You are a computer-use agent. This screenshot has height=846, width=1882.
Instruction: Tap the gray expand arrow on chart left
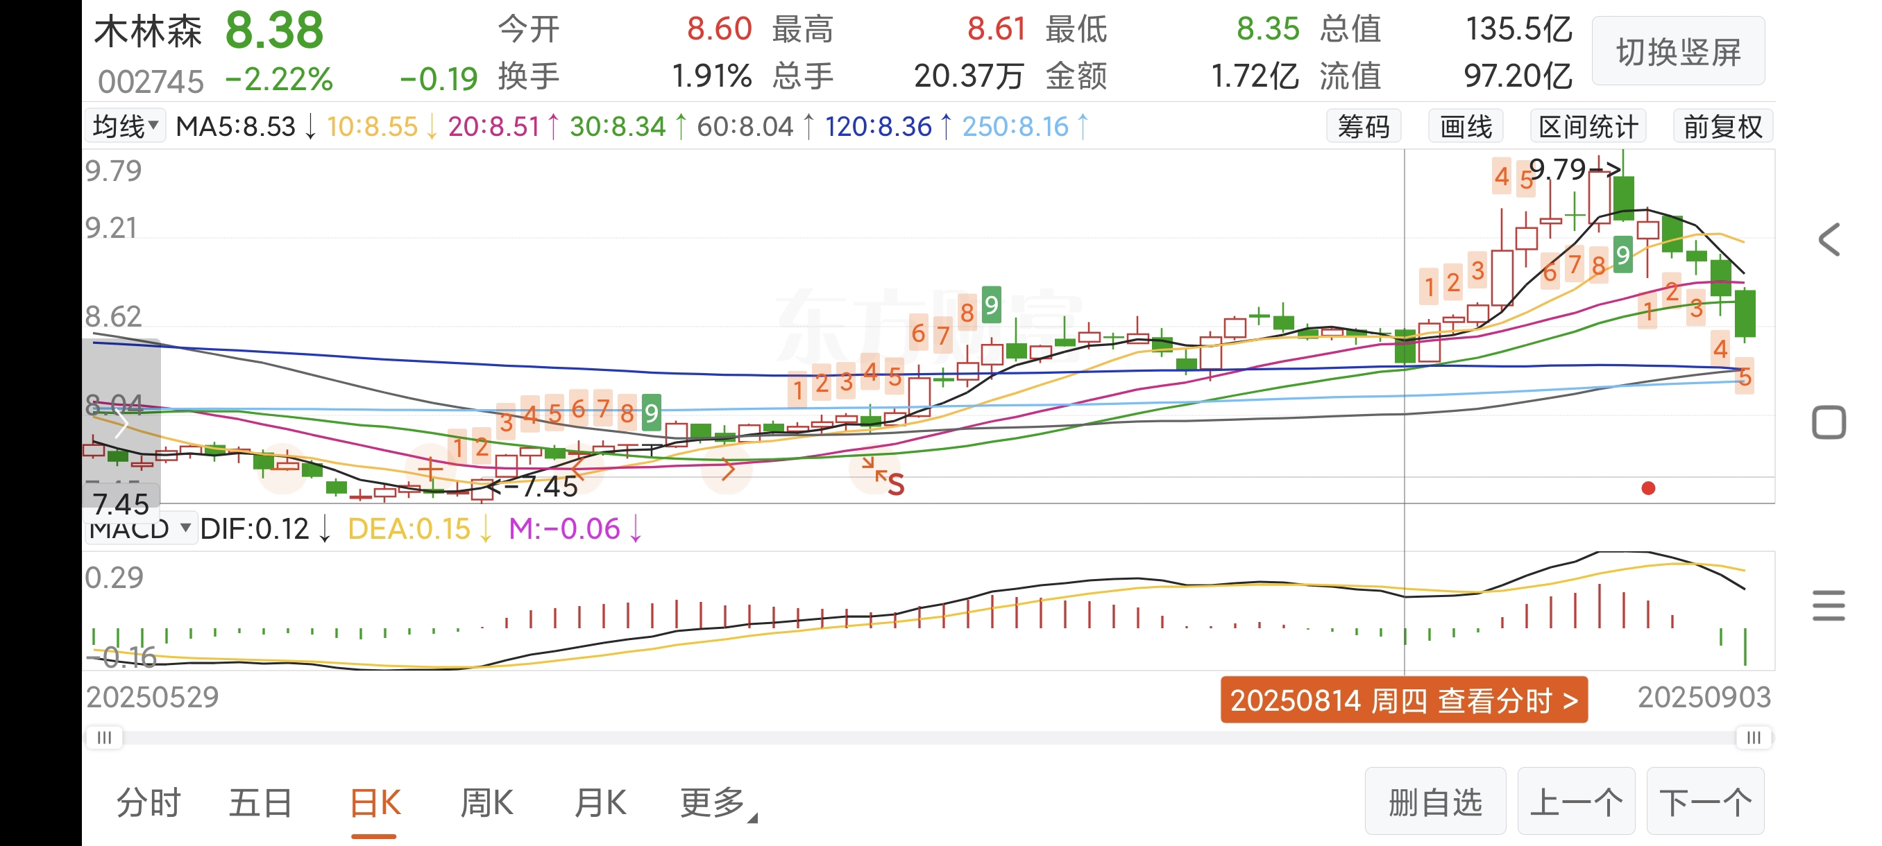(x=121, y=424)
